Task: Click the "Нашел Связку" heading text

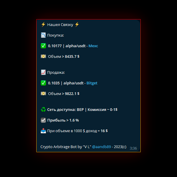Action: point(60,25)
